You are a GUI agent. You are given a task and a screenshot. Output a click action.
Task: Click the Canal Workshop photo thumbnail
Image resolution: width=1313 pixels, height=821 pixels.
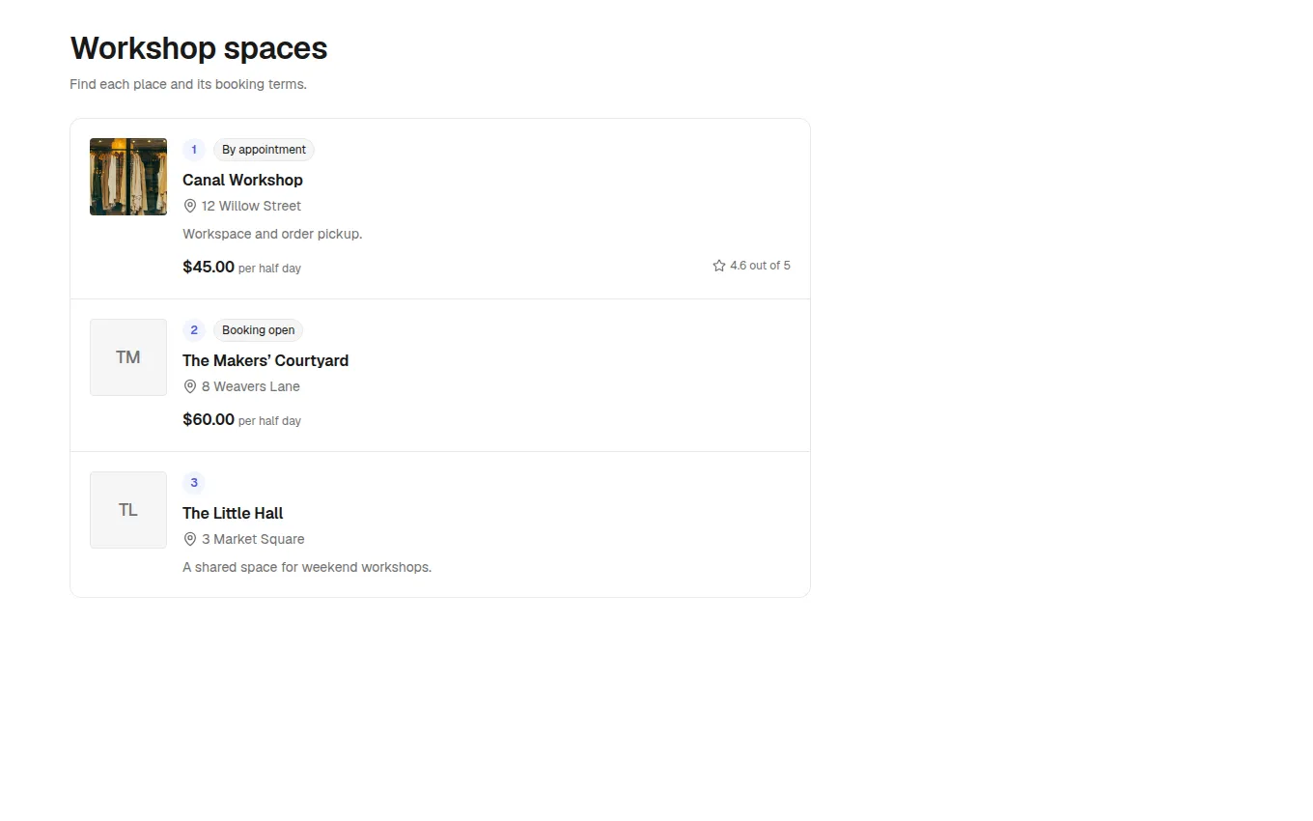128,177
